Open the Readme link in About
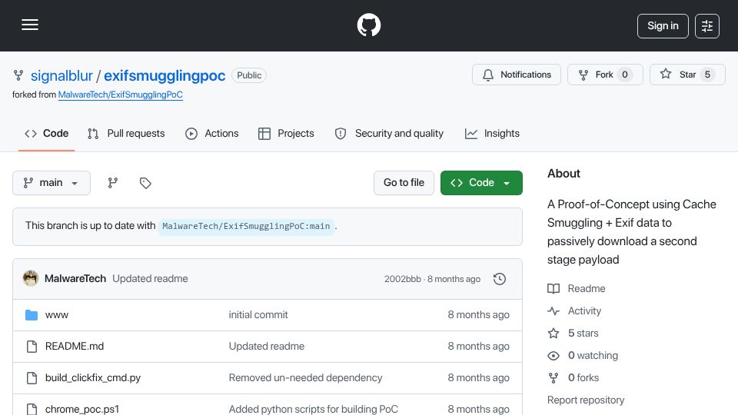Image resolution: width=738 pixels, height=415 pixels. (x=577, y=288)
